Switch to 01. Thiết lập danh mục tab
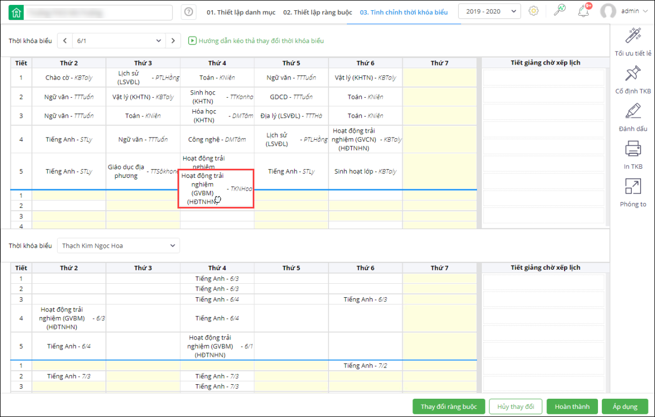The height and width of the screenshot is (417, 655). point(242,12)
